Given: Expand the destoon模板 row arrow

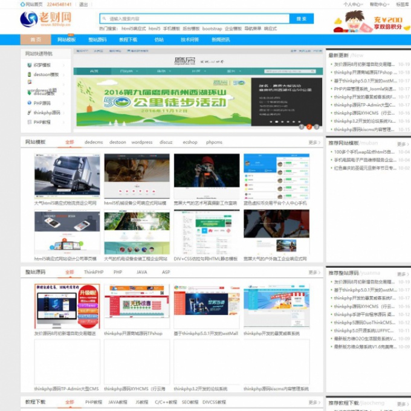Looking at the screenshot, I should pos(63,75).
